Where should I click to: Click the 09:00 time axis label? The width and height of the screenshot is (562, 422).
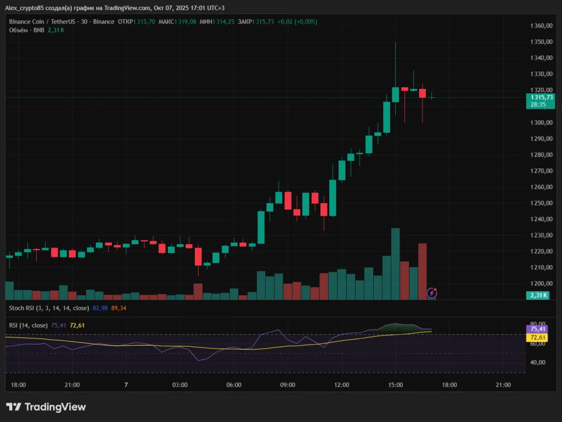tap(288, 385)
